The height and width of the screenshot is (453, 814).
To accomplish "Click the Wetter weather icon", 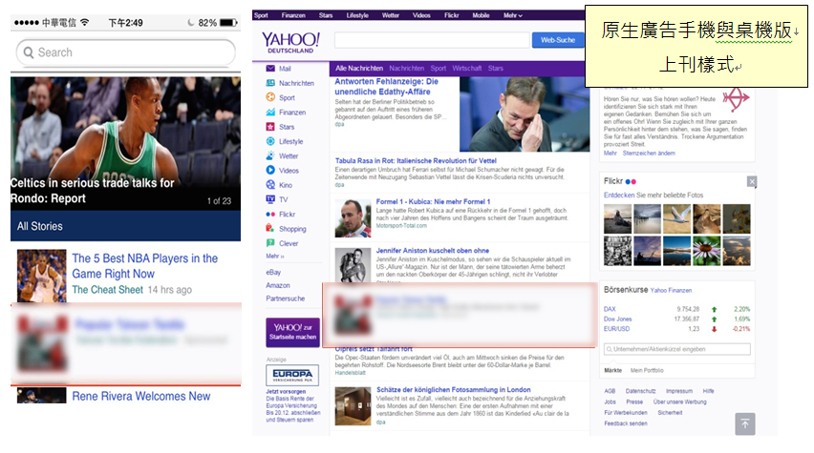I will [270, 155].
